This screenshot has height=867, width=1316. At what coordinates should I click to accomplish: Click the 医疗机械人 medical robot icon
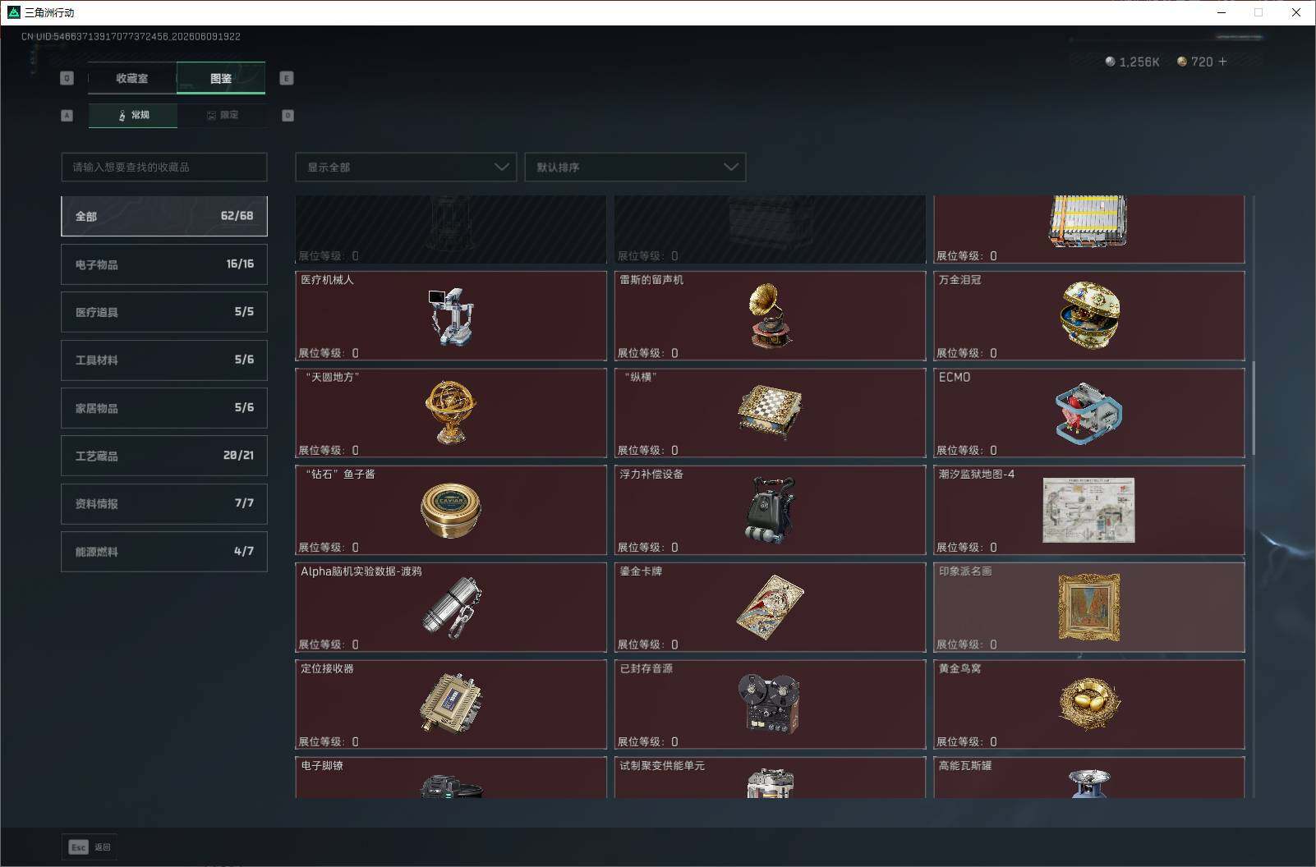pyautogui.click(x=450, y=316)
